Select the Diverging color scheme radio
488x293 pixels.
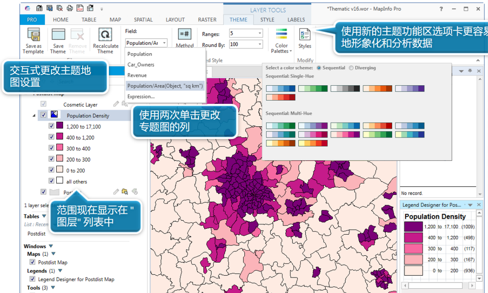(351, 68)
